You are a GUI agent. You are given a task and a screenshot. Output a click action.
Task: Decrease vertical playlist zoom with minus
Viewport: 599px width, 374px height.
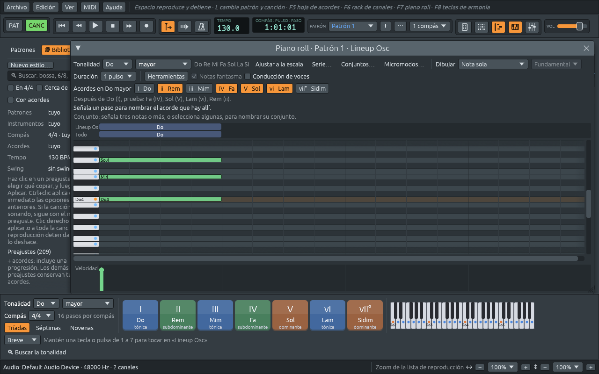tap(545, 367)
